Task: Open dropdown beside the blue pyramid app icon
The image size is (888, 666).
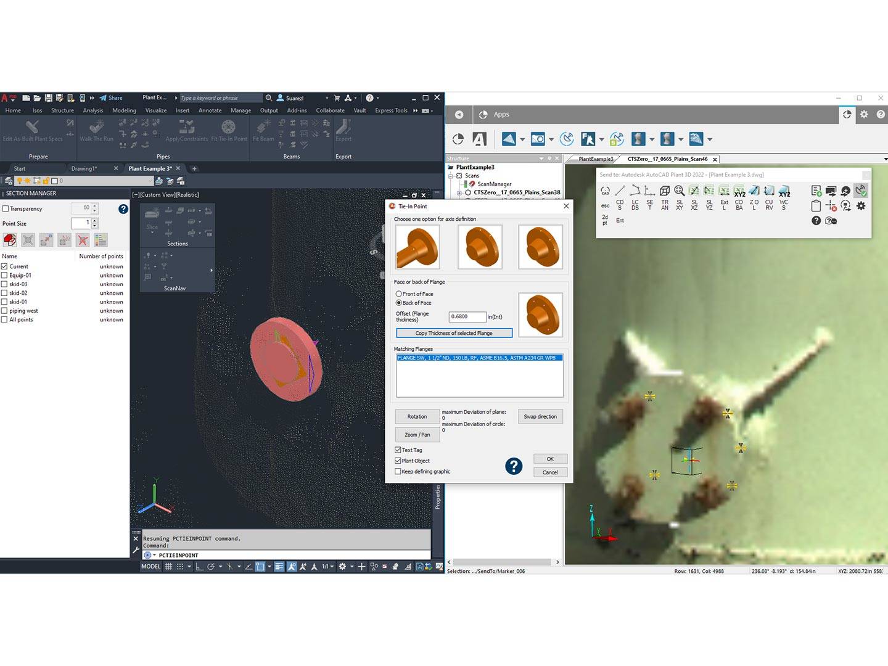Action: (522, 140)
